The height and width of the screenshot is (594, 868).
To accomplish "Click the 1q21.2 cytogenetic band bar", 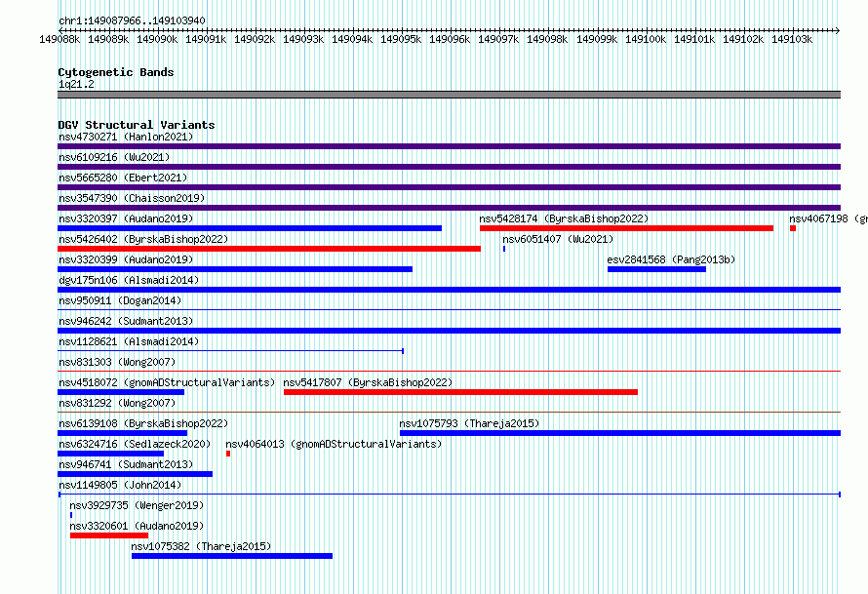I will coord(449,95).
